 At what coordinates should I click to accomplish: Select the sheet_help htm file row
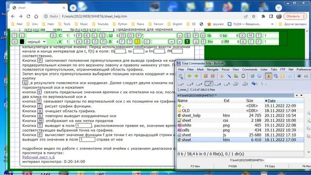(241, 116)
